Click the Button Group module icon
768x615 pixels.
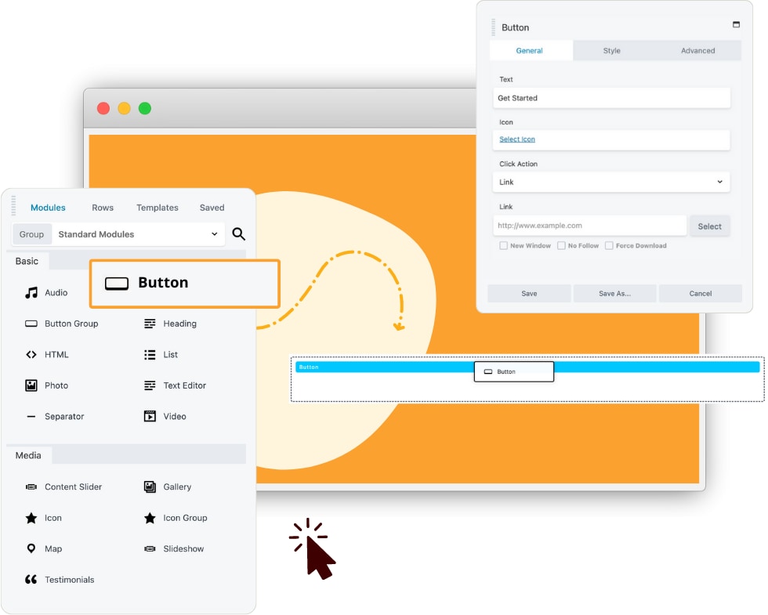31,324
